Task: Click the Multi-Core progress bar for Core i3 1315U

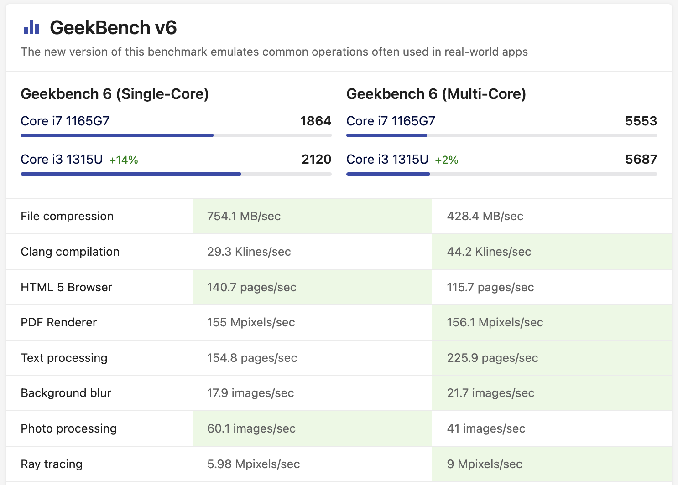Action: coord(502,174)
